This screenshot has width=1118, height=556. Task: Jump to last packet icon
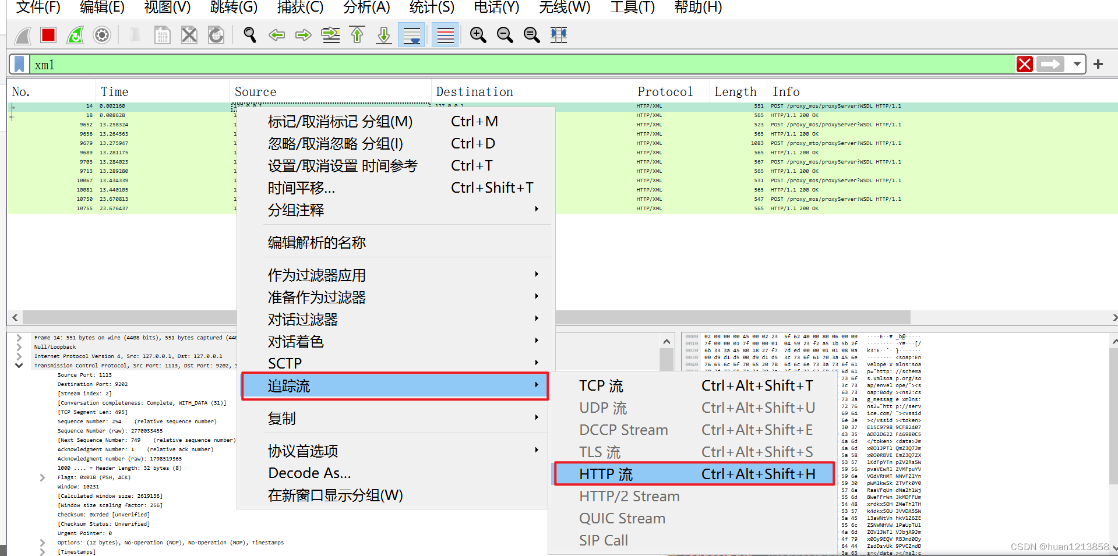click(x=384, y=35)
